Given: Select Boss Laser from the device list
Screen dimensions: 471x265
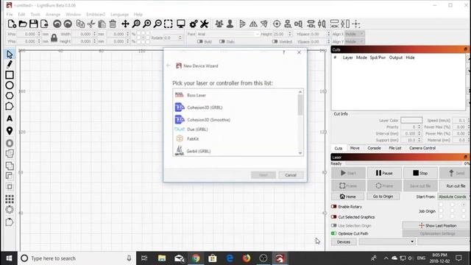Looking at the screenshot, I should (235, 95).
